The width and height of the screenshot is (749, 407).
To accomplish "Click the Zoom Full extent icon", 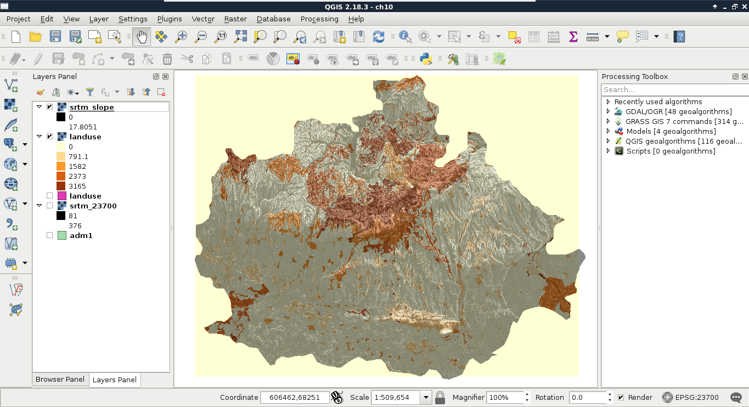I will pyautogui.click(x=240, y=37).
